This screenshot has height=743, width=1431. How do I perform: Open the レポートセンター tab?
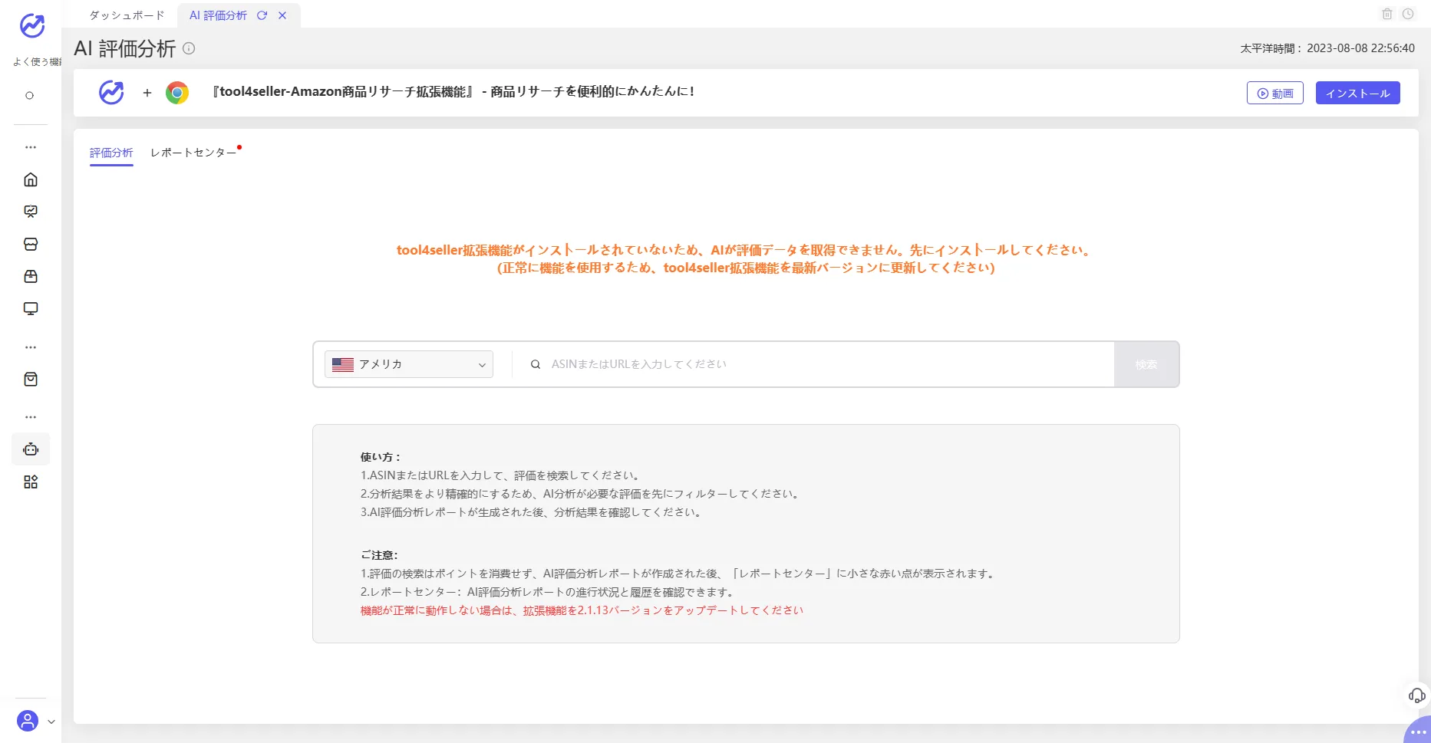(193, 153)
